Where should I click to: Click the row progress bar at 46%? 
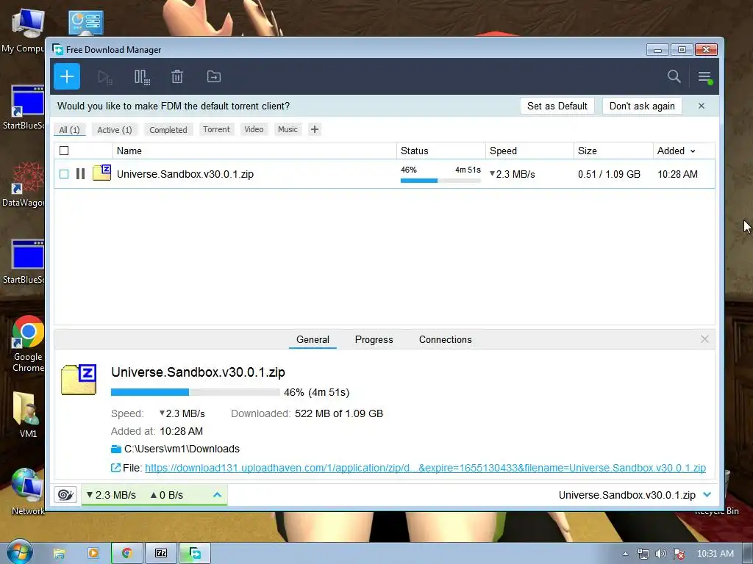(x=440, y=181)
